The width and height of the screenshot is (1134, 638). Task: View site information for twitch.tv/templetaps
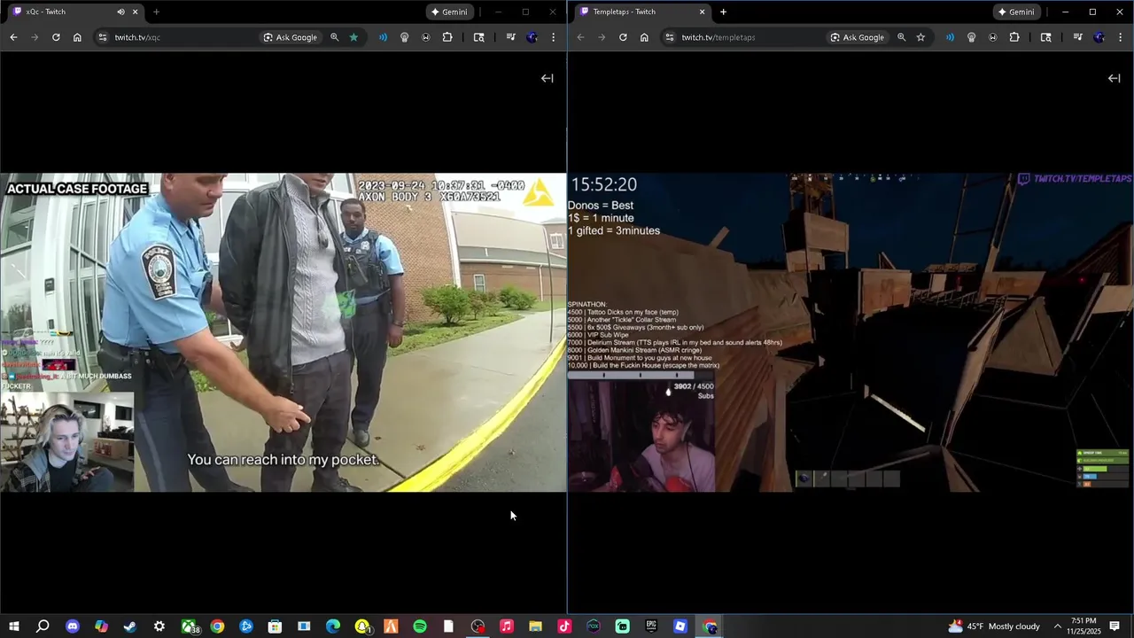pos(669,37)
